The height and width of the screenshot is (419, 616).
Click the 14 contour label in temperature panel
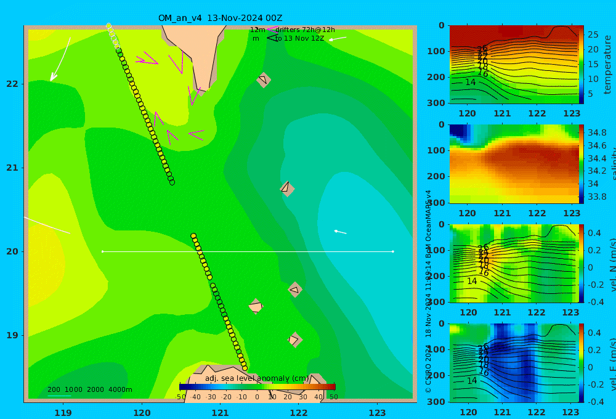click(x=470, y=82)
